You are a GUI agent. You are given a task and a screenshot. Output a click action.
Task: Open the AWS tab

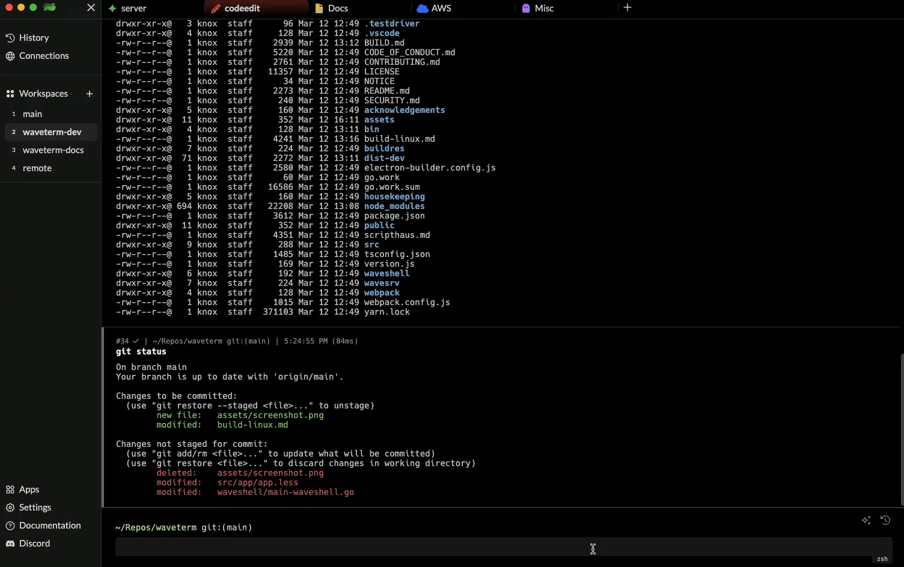coord(441,8)
